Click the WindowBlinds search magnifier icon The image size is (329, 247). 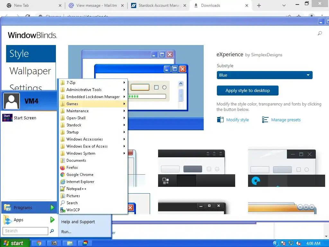click(320, 33)
